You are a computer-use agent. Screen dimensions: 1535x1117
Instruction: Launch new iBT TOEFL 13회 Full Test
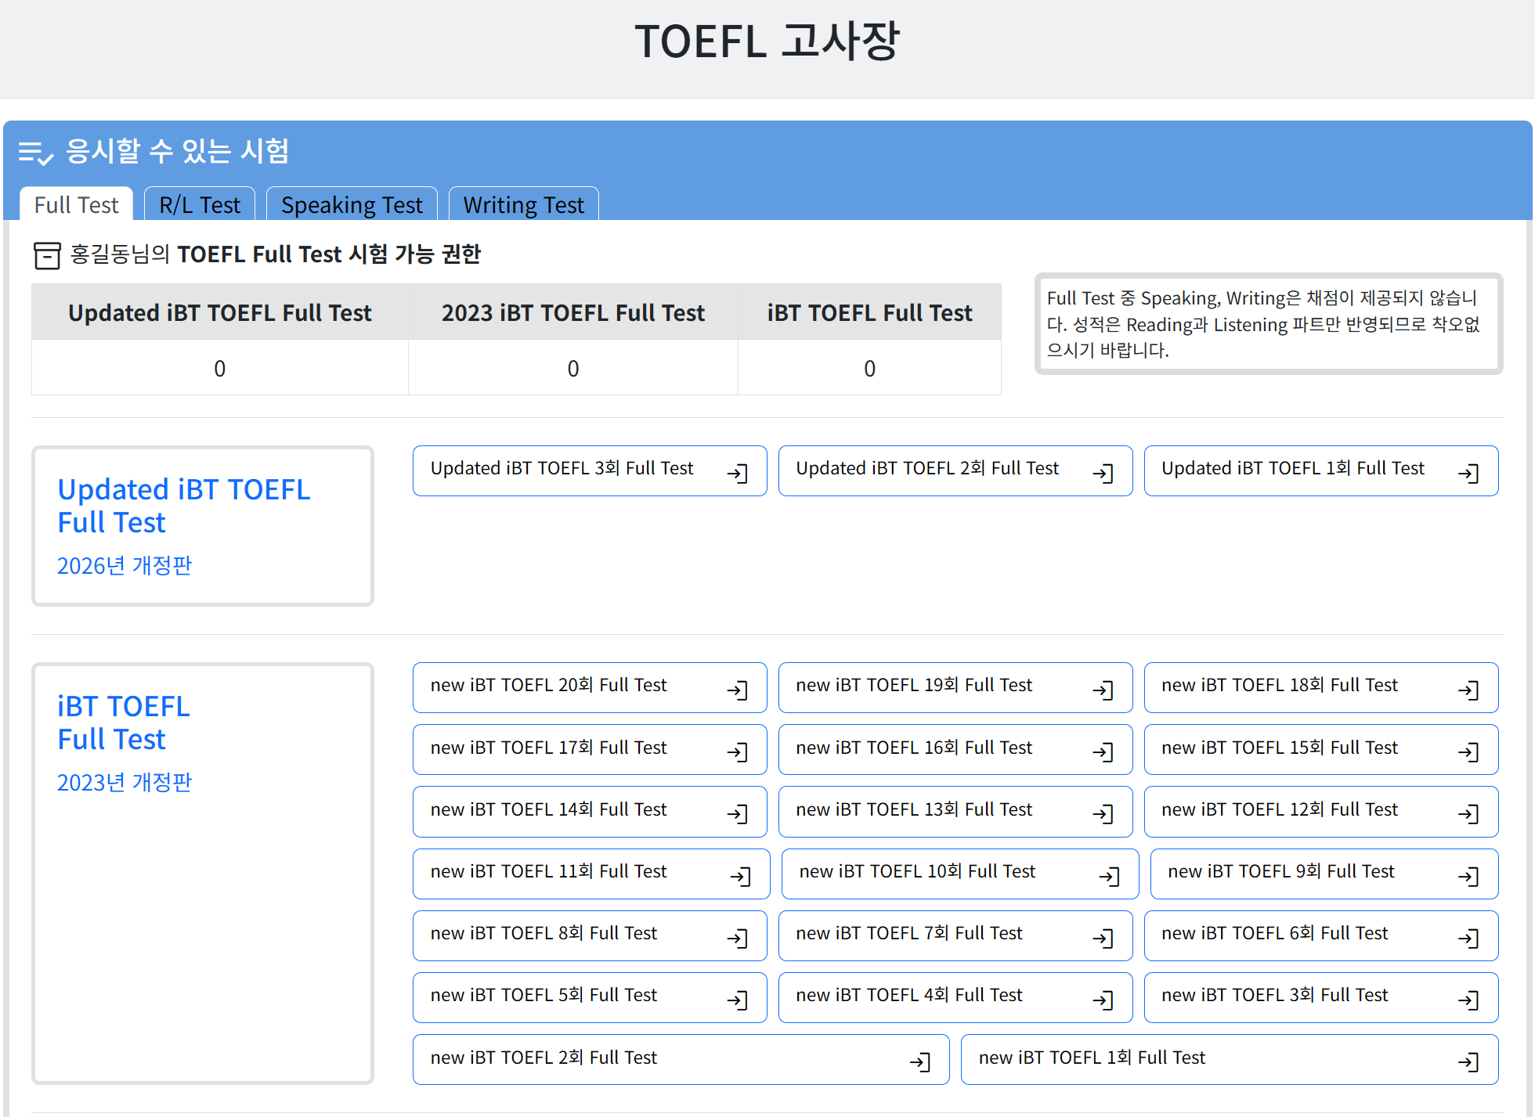coord(955,812)
